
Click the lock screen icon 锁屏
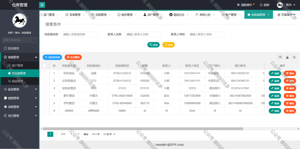click(x=261, y=5)
